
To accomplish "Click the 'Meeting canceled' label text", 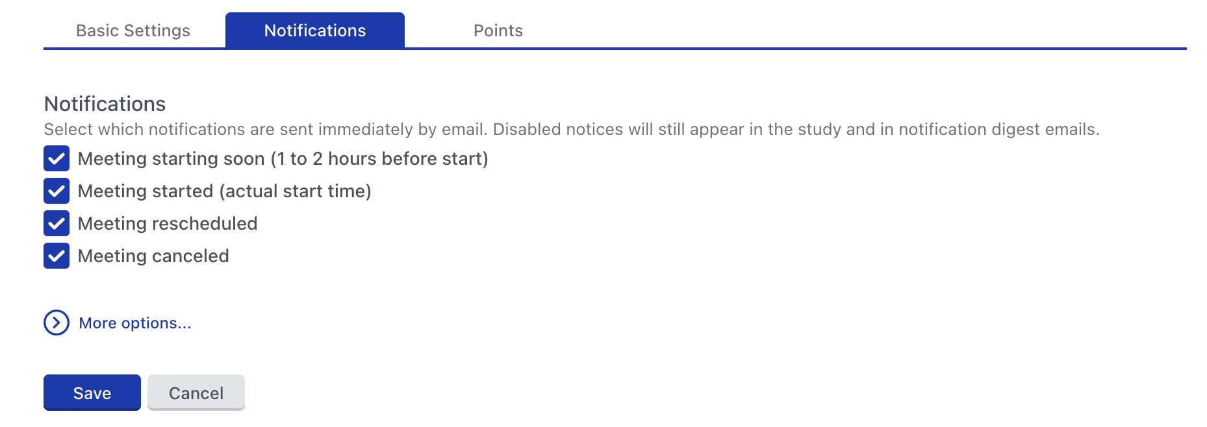I will click(153, 256).
